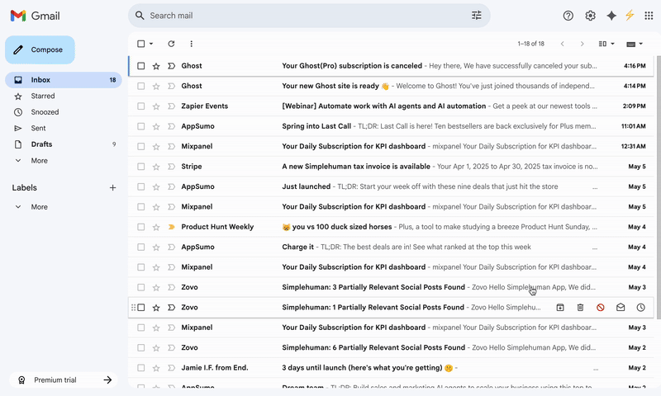Open Mixpanel 12:31 AM KPI dashboard email
This screenshot has height=396, width=661.
coord(391,147)
